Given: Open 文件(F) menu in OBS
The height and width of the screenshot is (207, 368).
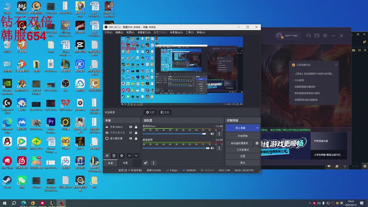Looking at the screenshot, I should [108, 32].
